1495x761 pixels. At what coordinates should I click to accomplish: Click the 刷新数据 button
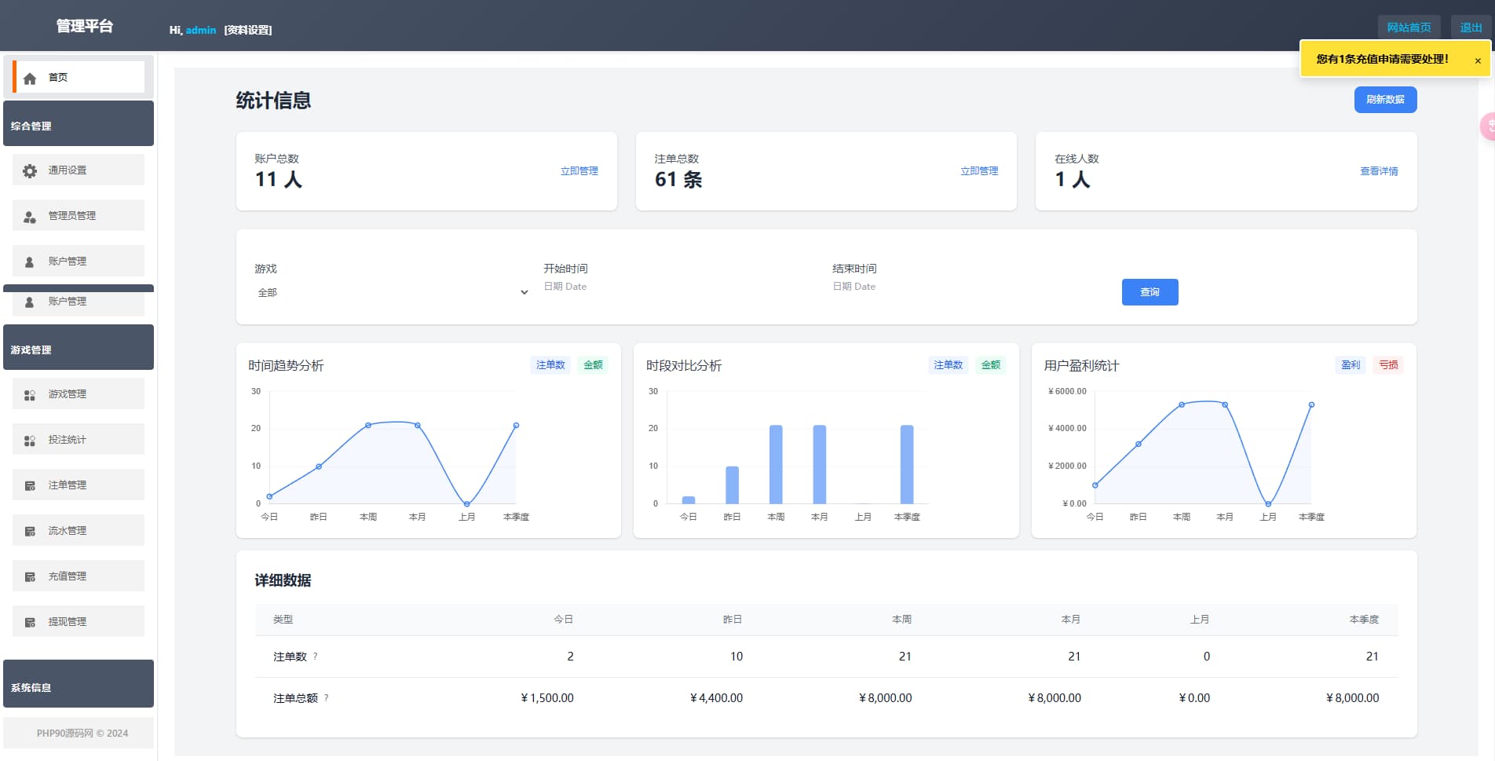pos(1384,100)
